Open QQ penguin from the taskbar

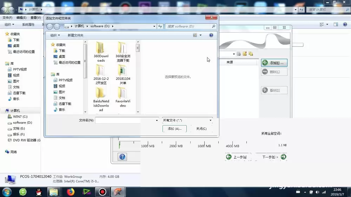coord(39,192)
